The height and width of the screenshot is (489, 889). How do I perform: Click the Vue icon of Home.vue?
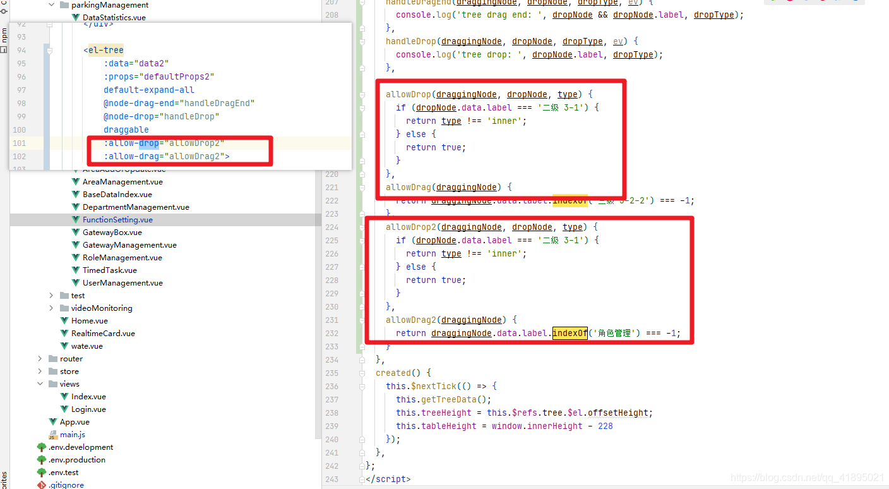pos(64,321)
